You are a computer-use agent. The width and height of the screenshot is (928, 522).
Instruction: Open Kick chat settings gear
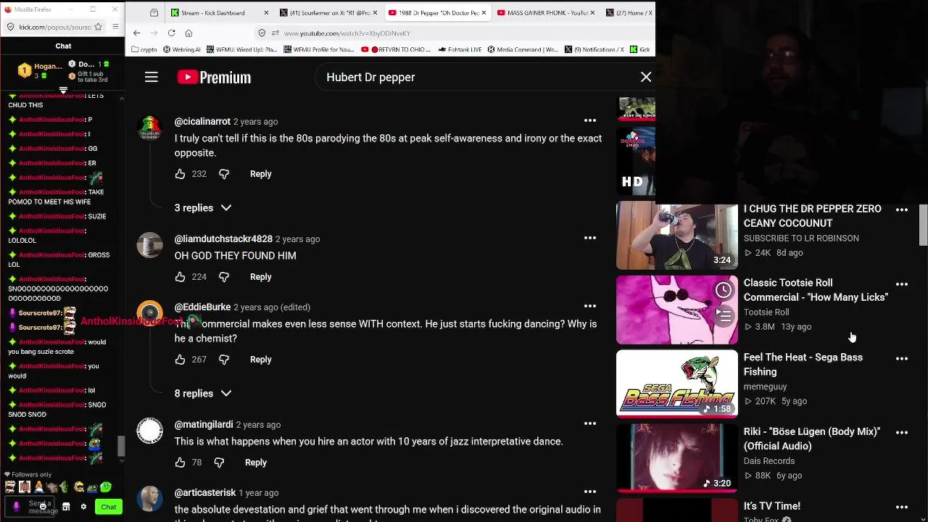coord(83,507)
